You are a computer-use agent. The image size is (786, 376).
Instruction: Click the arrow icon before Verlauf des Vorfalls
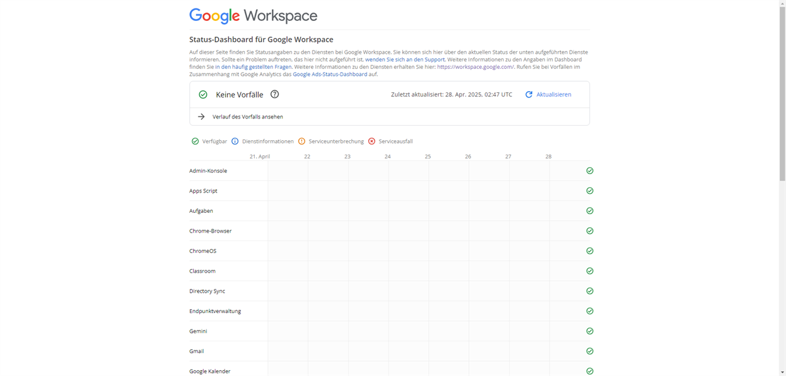point(201,117)
